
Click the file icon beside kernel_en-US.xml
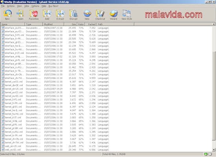(x=3, y=89)
